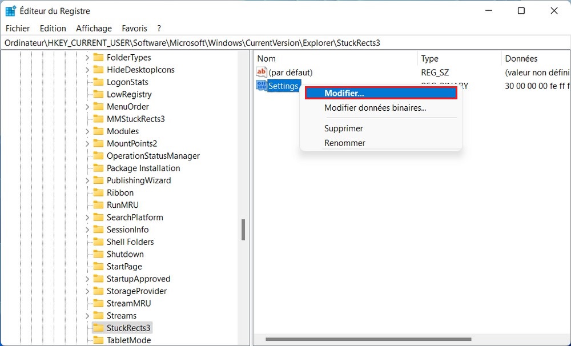Click the values pane horizontal scrollbar thumb
571x346 pixels.
[x=368, y=339]
